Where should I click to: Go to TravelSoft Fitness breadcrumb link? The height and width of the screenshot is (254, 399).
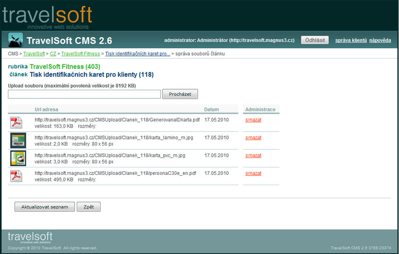[x=81, y=53]
